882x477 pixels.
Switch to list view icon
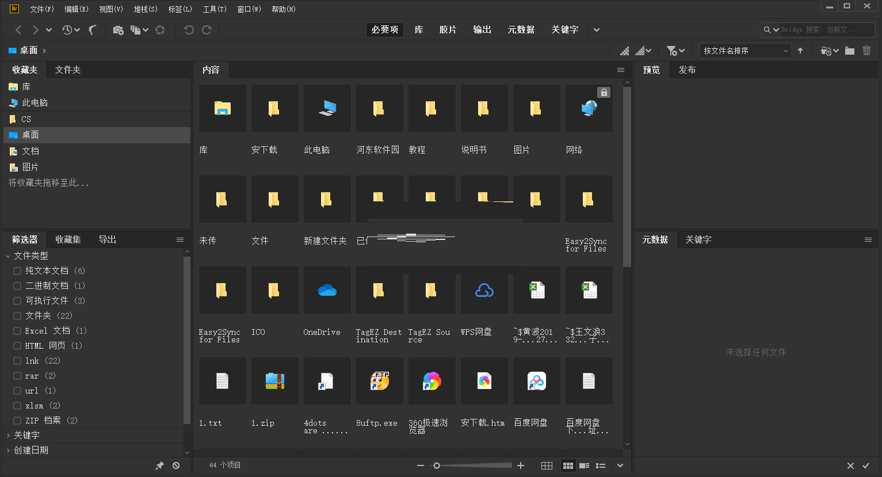[x=601, y=465]
